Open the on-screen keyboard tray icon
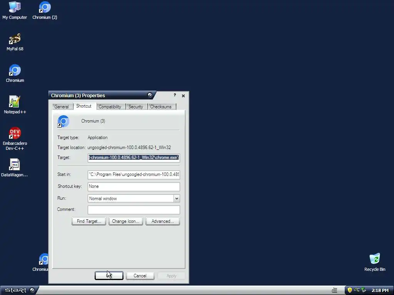Viewport: 394px width, 295px height. click(x=334, y=290)
